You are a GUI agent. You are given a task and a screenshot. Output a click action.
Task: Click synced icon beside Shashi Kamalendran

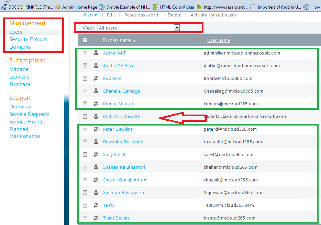coord(96,180)
